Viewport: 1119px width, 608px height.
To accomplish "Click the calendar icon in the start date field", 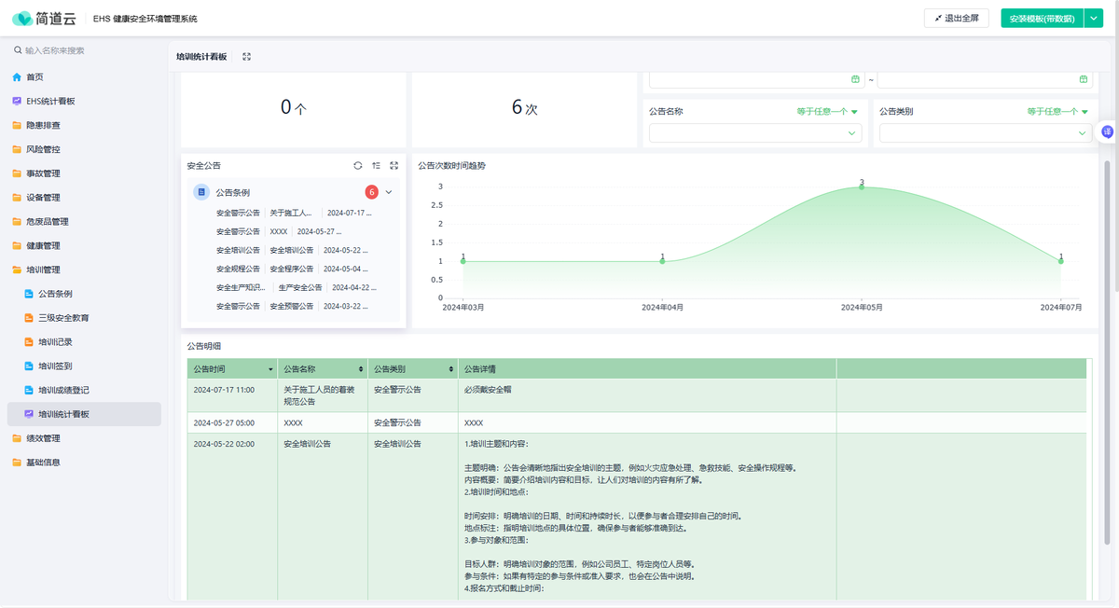I will pyautogui.click(x=855, y=79).
